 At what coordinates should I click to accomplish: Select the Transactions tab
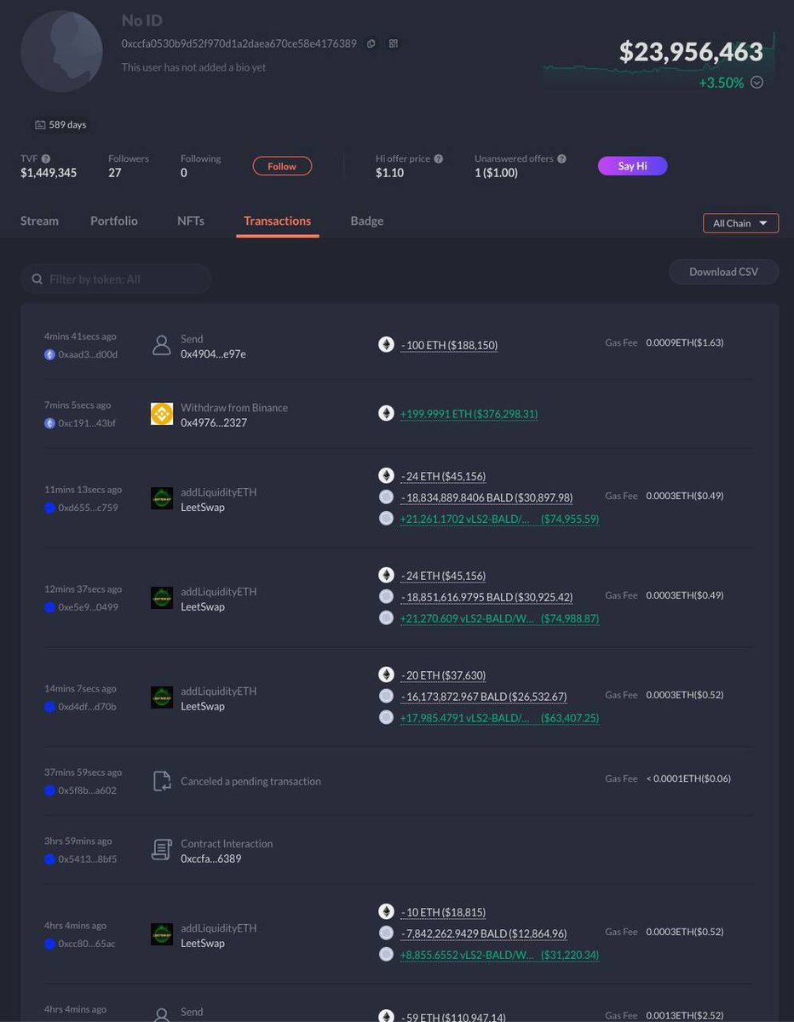[x=277, y=221]
